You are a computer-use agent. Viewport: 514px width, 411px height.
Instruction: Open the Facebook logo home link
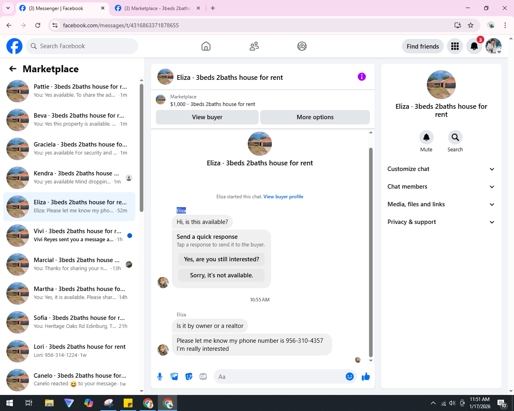click(14, 46)
